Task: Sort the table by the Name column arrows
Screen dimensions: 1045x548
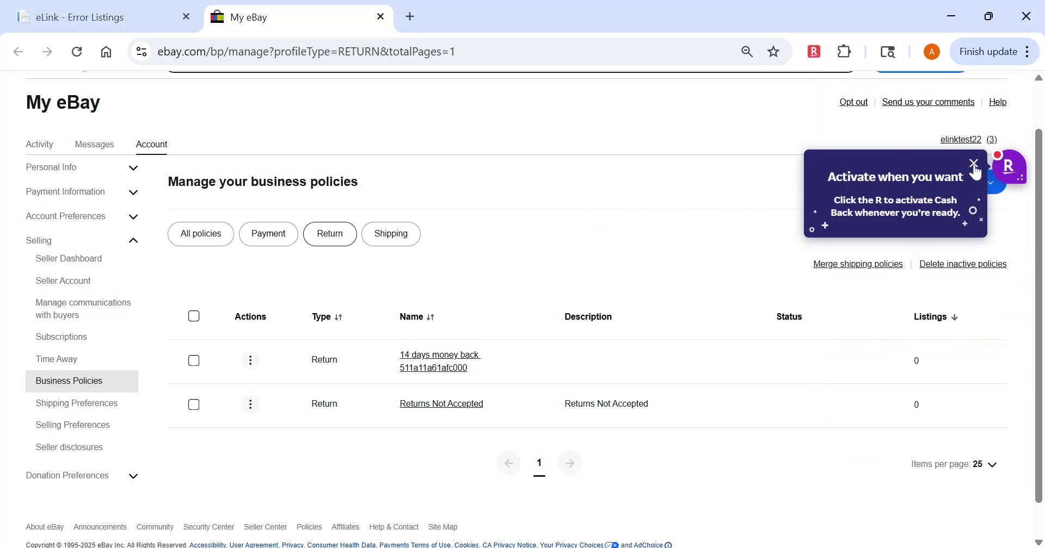Action: [x=431, y=317]
